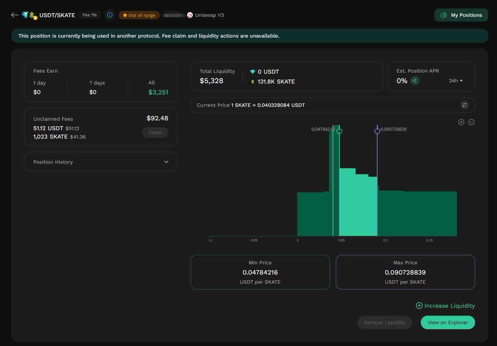Click the Increase Liquidity link
Viewport: 497px width, 346px height.
click(445, 306)
